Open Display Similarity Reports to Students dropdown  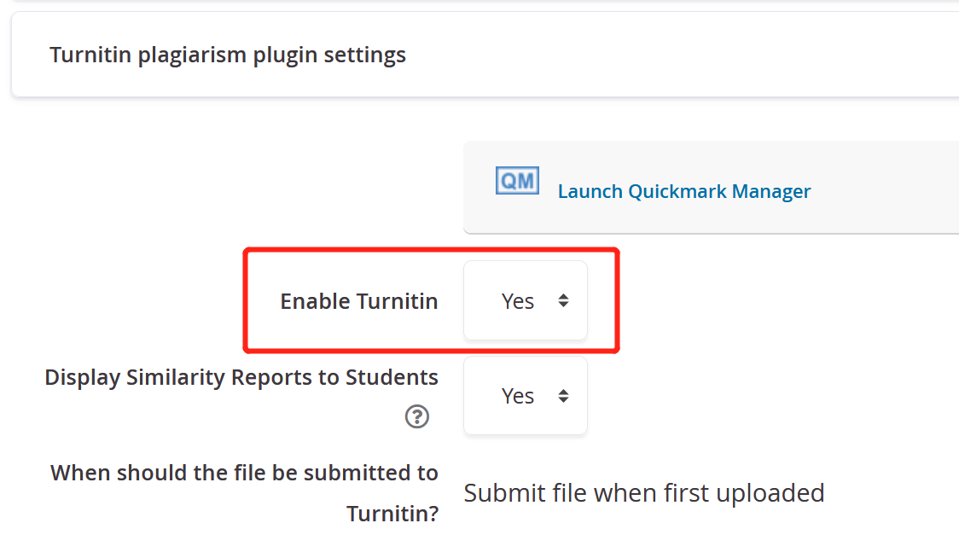click(x=526, y=396)
